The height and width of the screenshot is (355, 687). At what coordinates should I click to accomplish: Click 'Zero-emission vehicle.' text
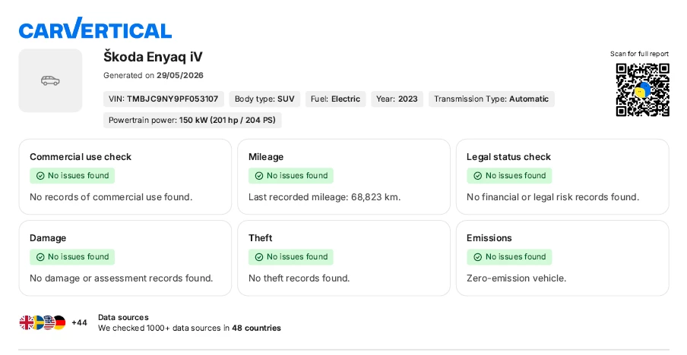pos(516,278)
